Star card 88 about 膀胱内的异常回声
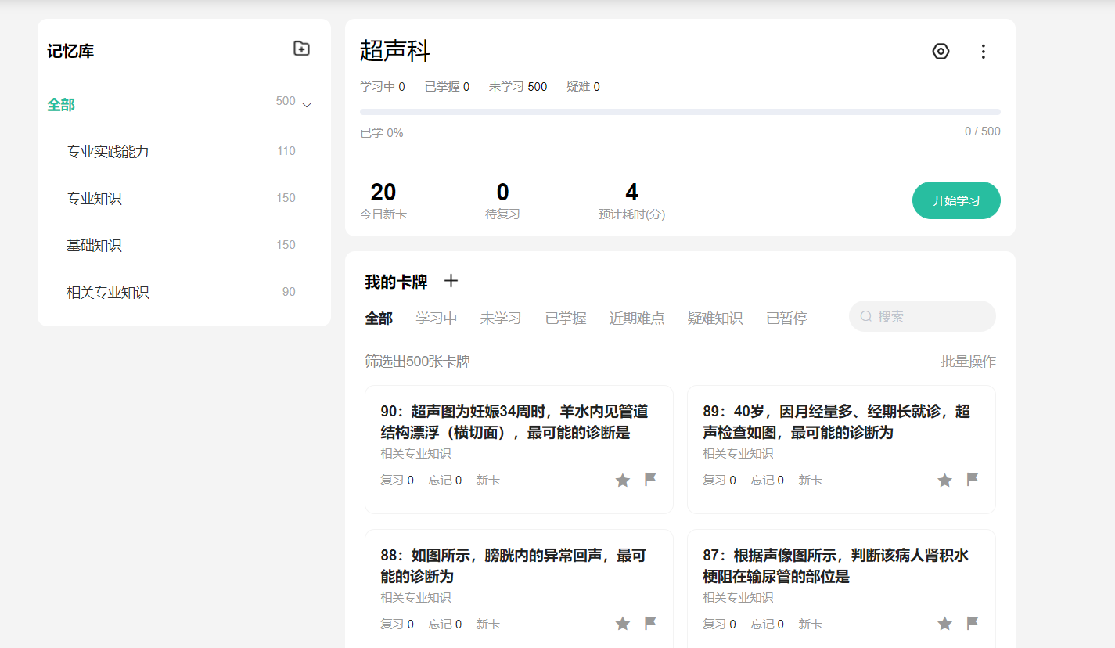1115x648 pixels. click(623, 624)
